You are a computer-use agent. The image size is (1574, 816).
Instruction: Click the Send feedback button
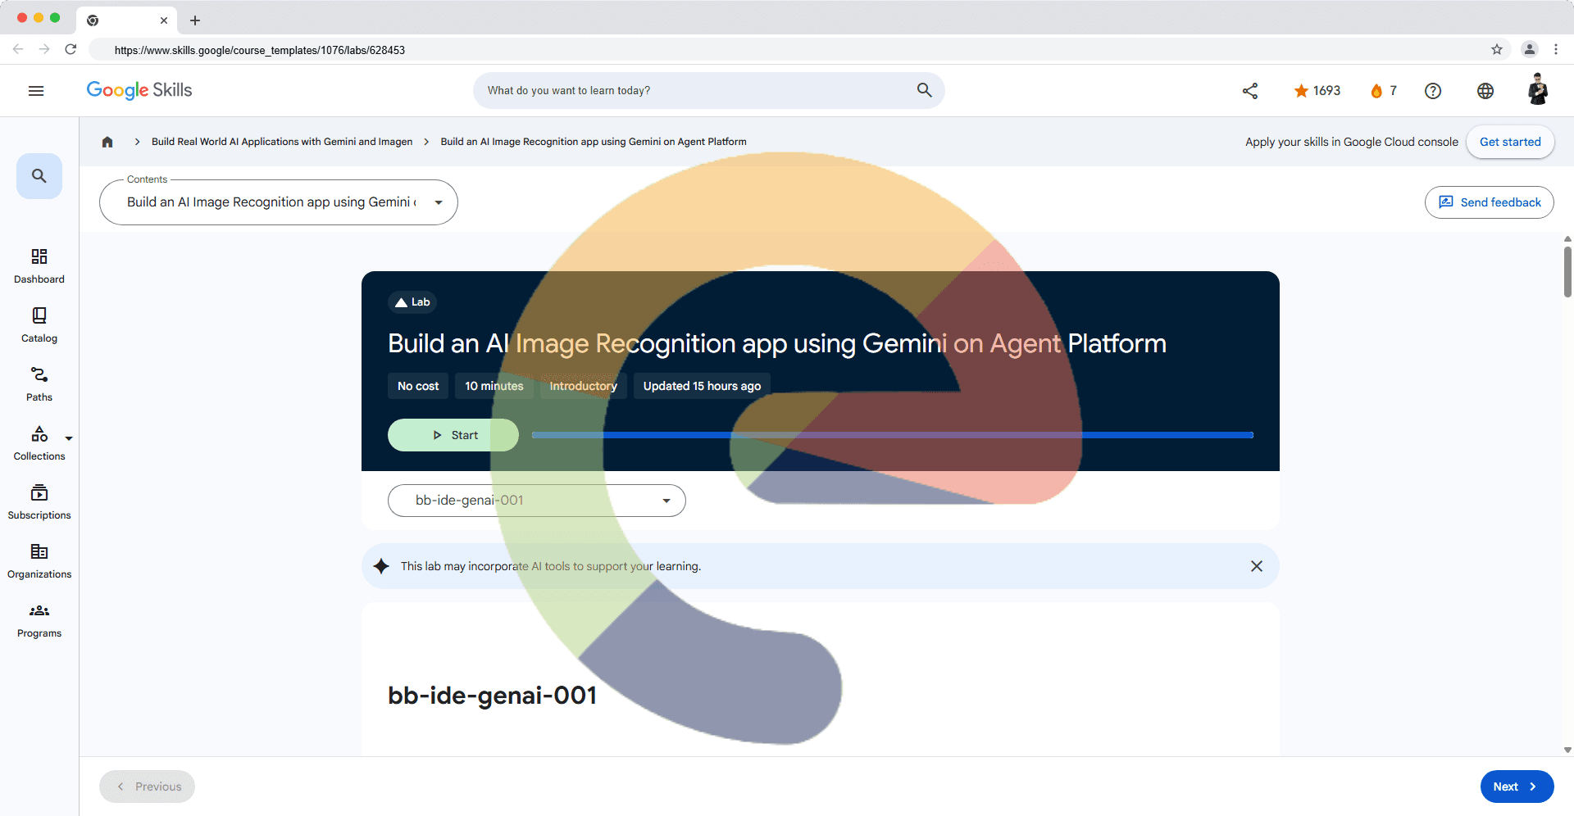pyautogui.click(x=1489, y=202)
